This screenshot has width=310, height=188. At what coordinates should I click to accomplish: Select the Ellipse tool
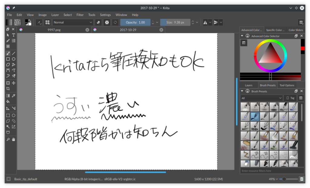(13, 59)
